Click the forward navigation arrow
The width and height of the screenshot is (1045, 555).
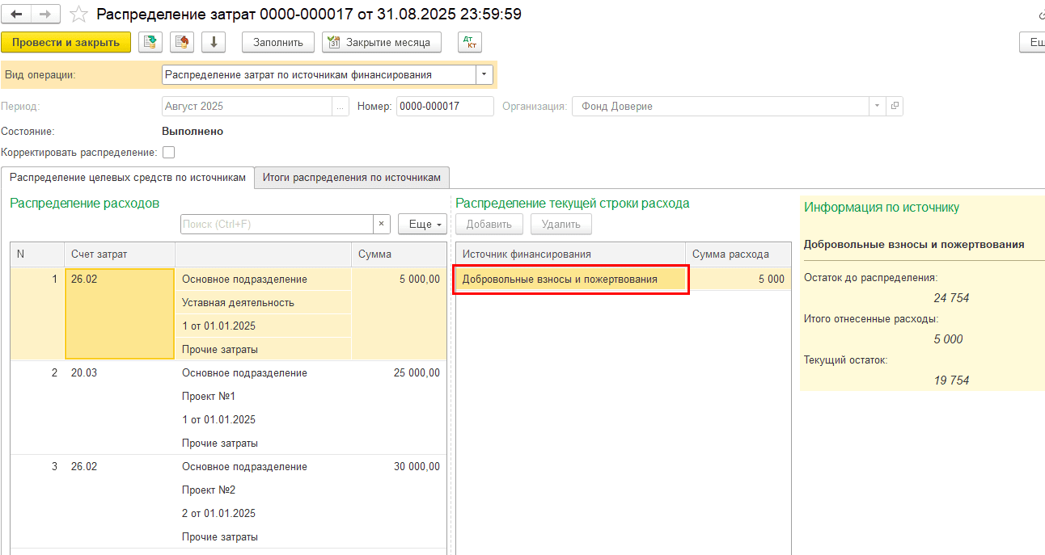coord(45,15)
